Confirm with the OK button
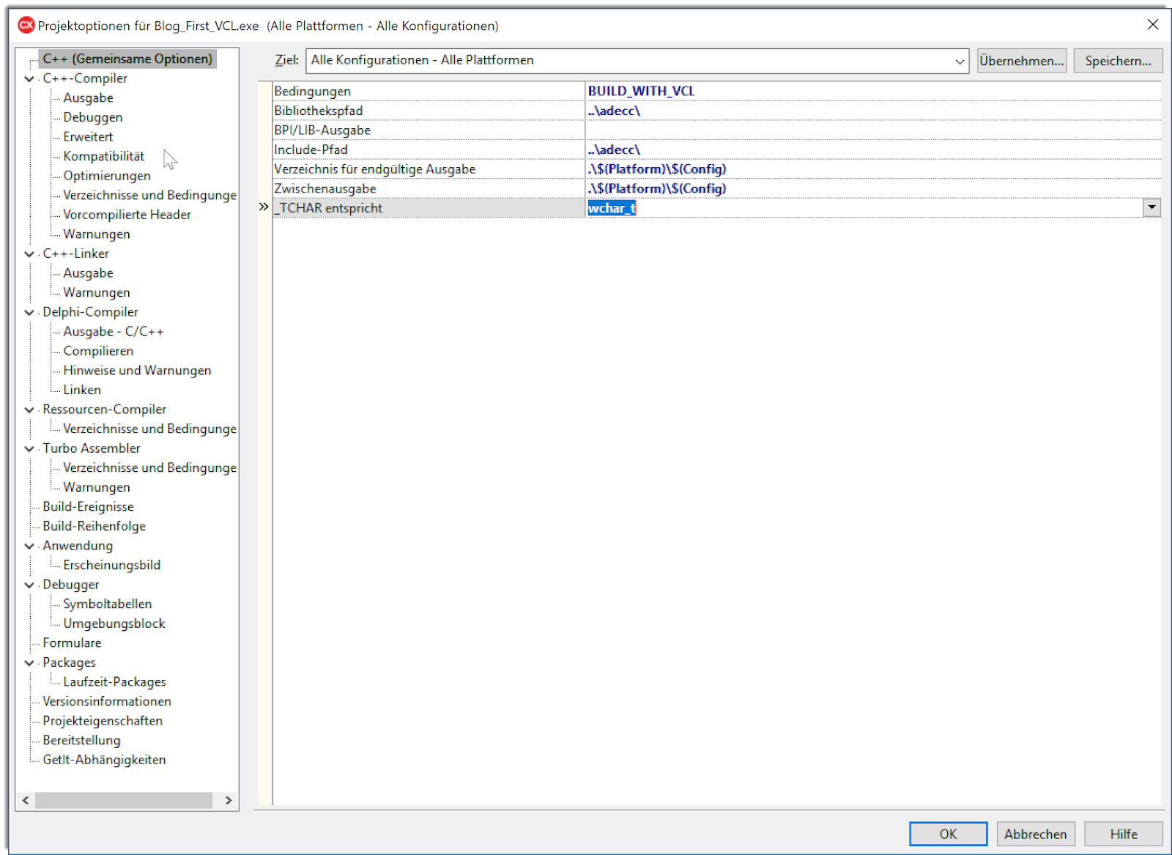 [x=948, y=834]
